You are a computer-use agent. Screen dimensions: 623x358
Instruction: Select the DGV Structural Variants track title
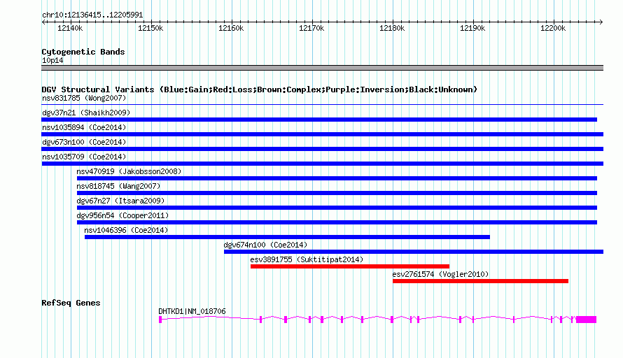click(x=259, y=89)
